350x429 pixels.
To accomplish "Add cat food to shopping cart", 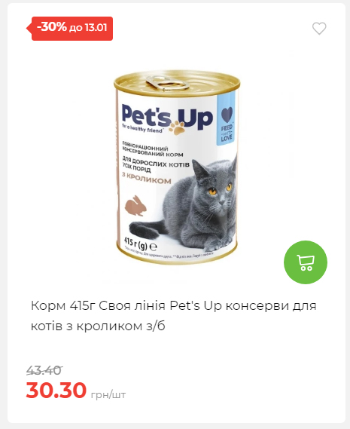I will point(306,262).
